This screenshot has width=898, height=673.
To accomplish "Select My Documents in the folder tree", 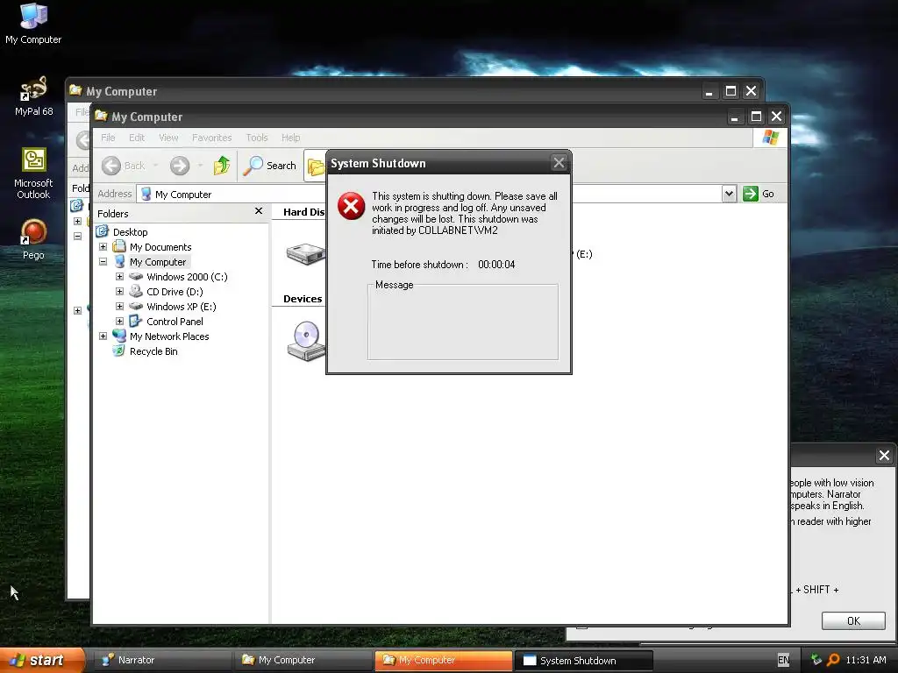I will pos(160,247).
